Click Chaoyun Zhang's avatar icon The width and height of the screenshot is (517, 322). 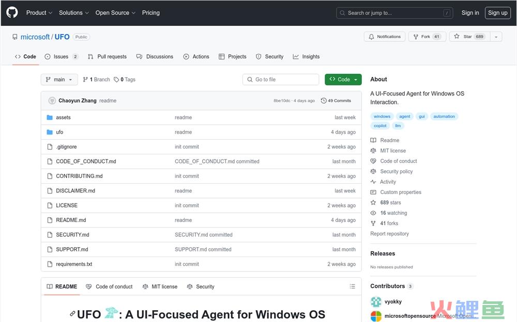(x=52, y=101)
